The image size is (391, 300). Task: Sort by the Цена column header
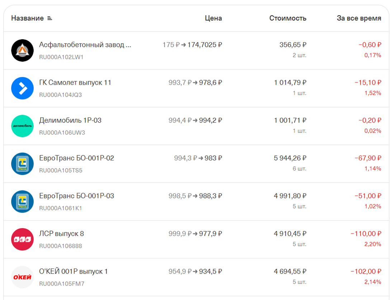[213, 18]
